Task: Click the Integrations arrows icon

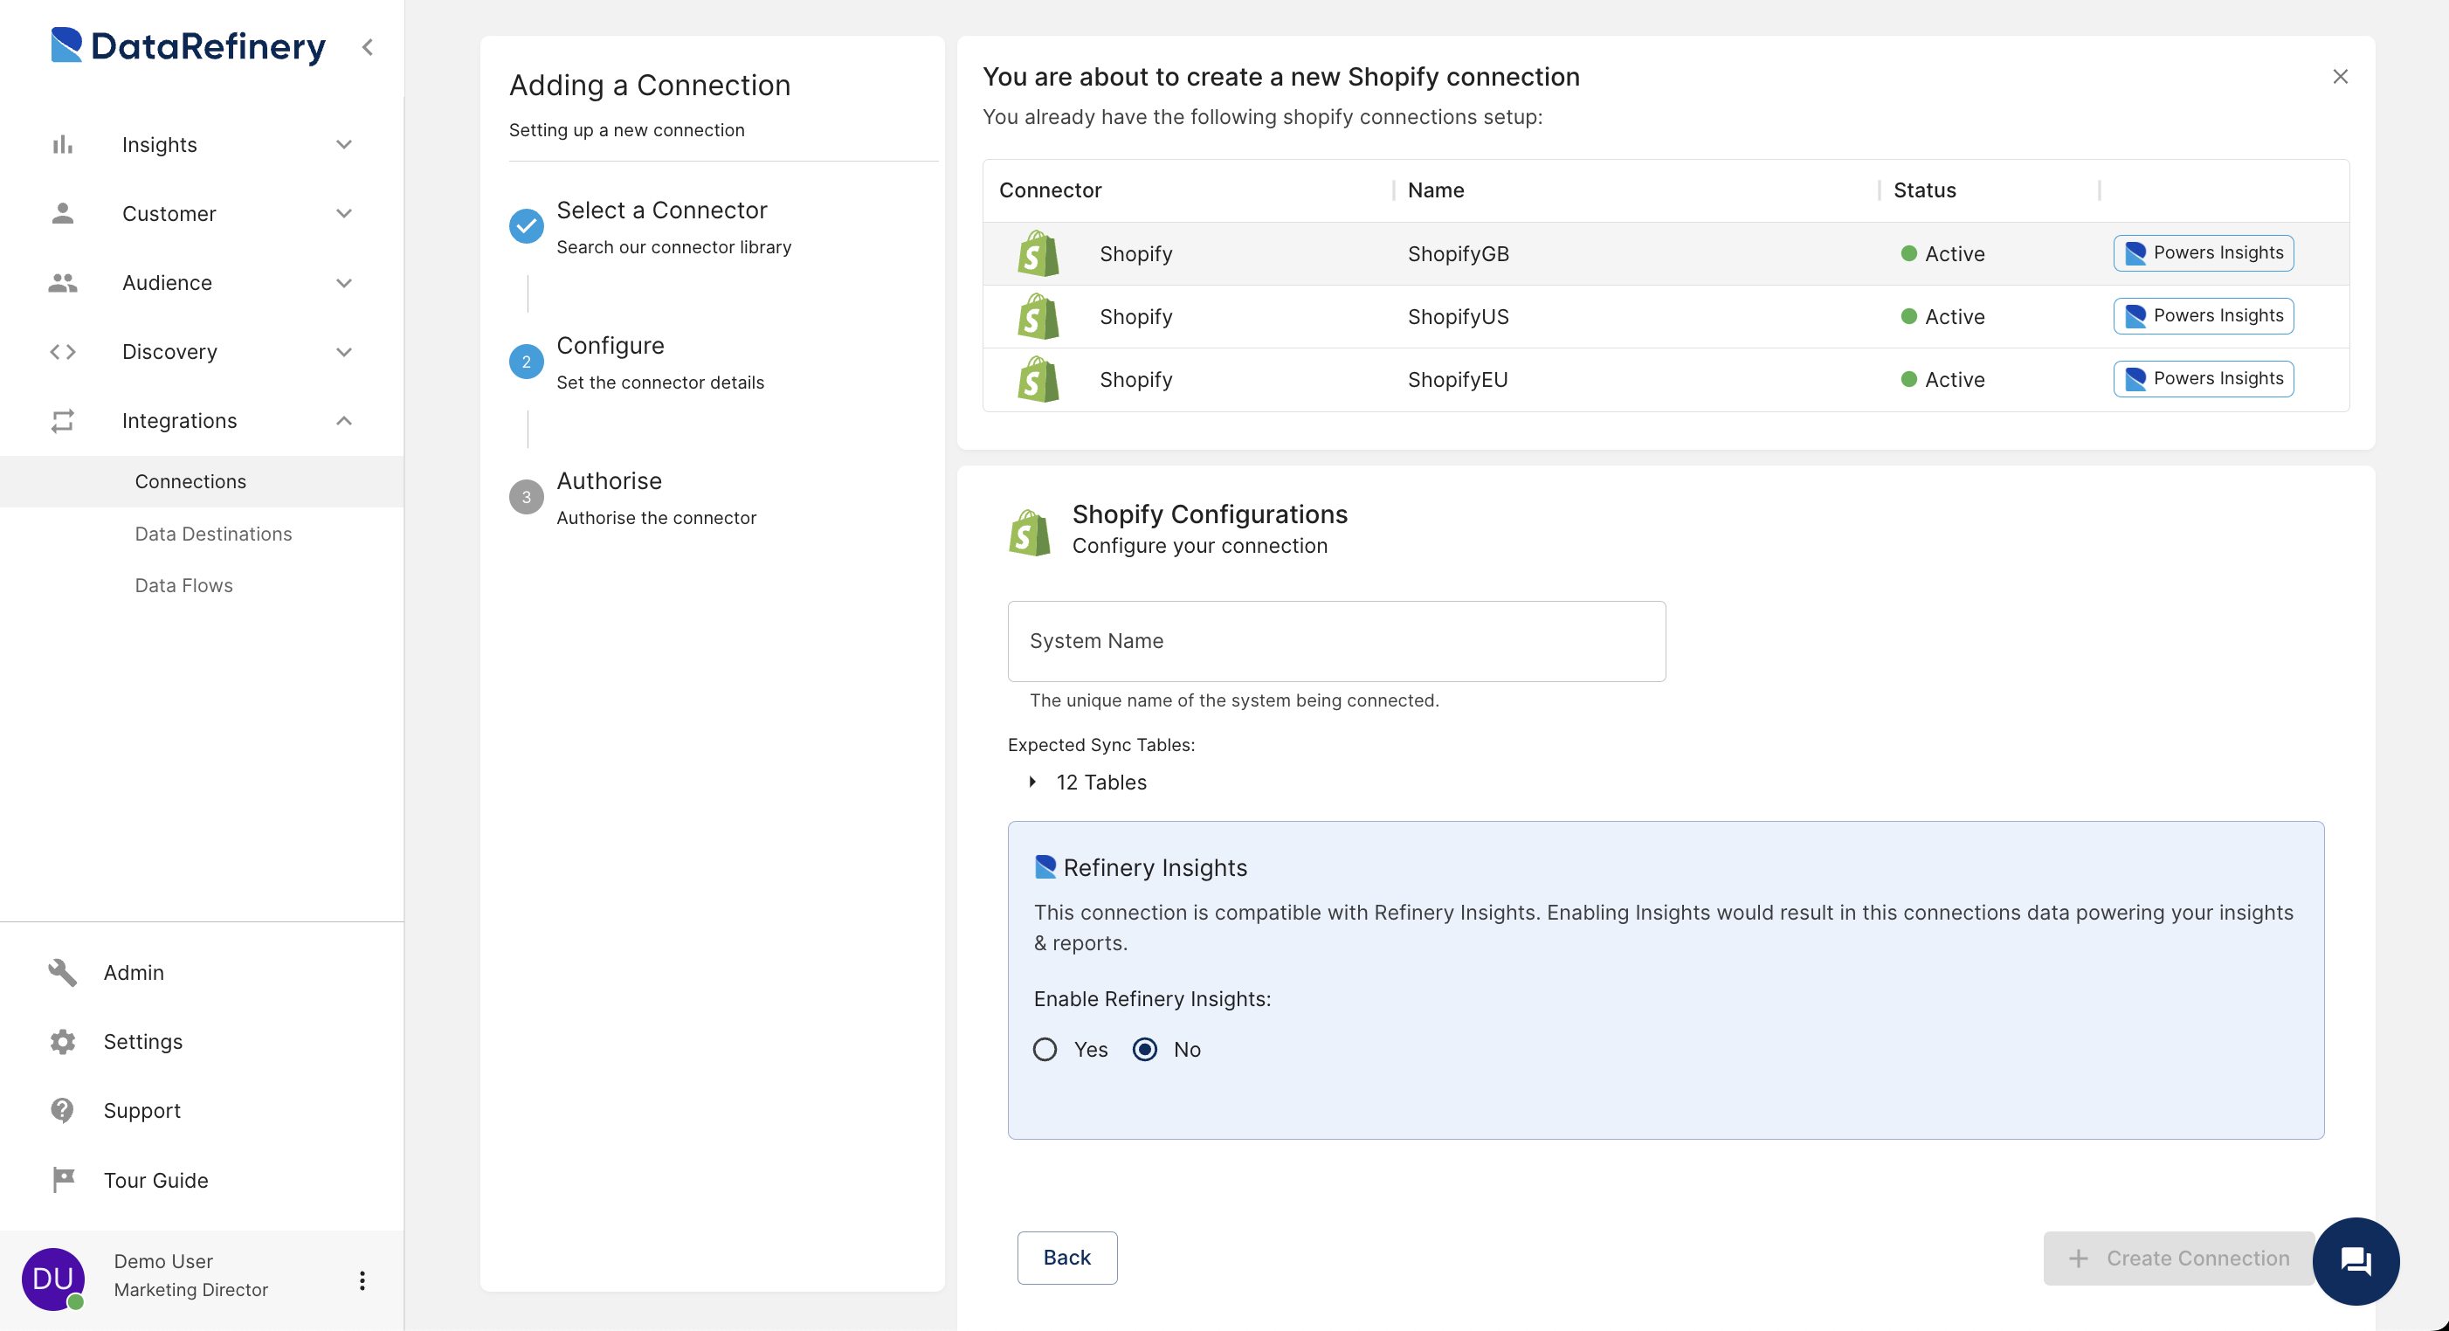Action: (63, 420)
